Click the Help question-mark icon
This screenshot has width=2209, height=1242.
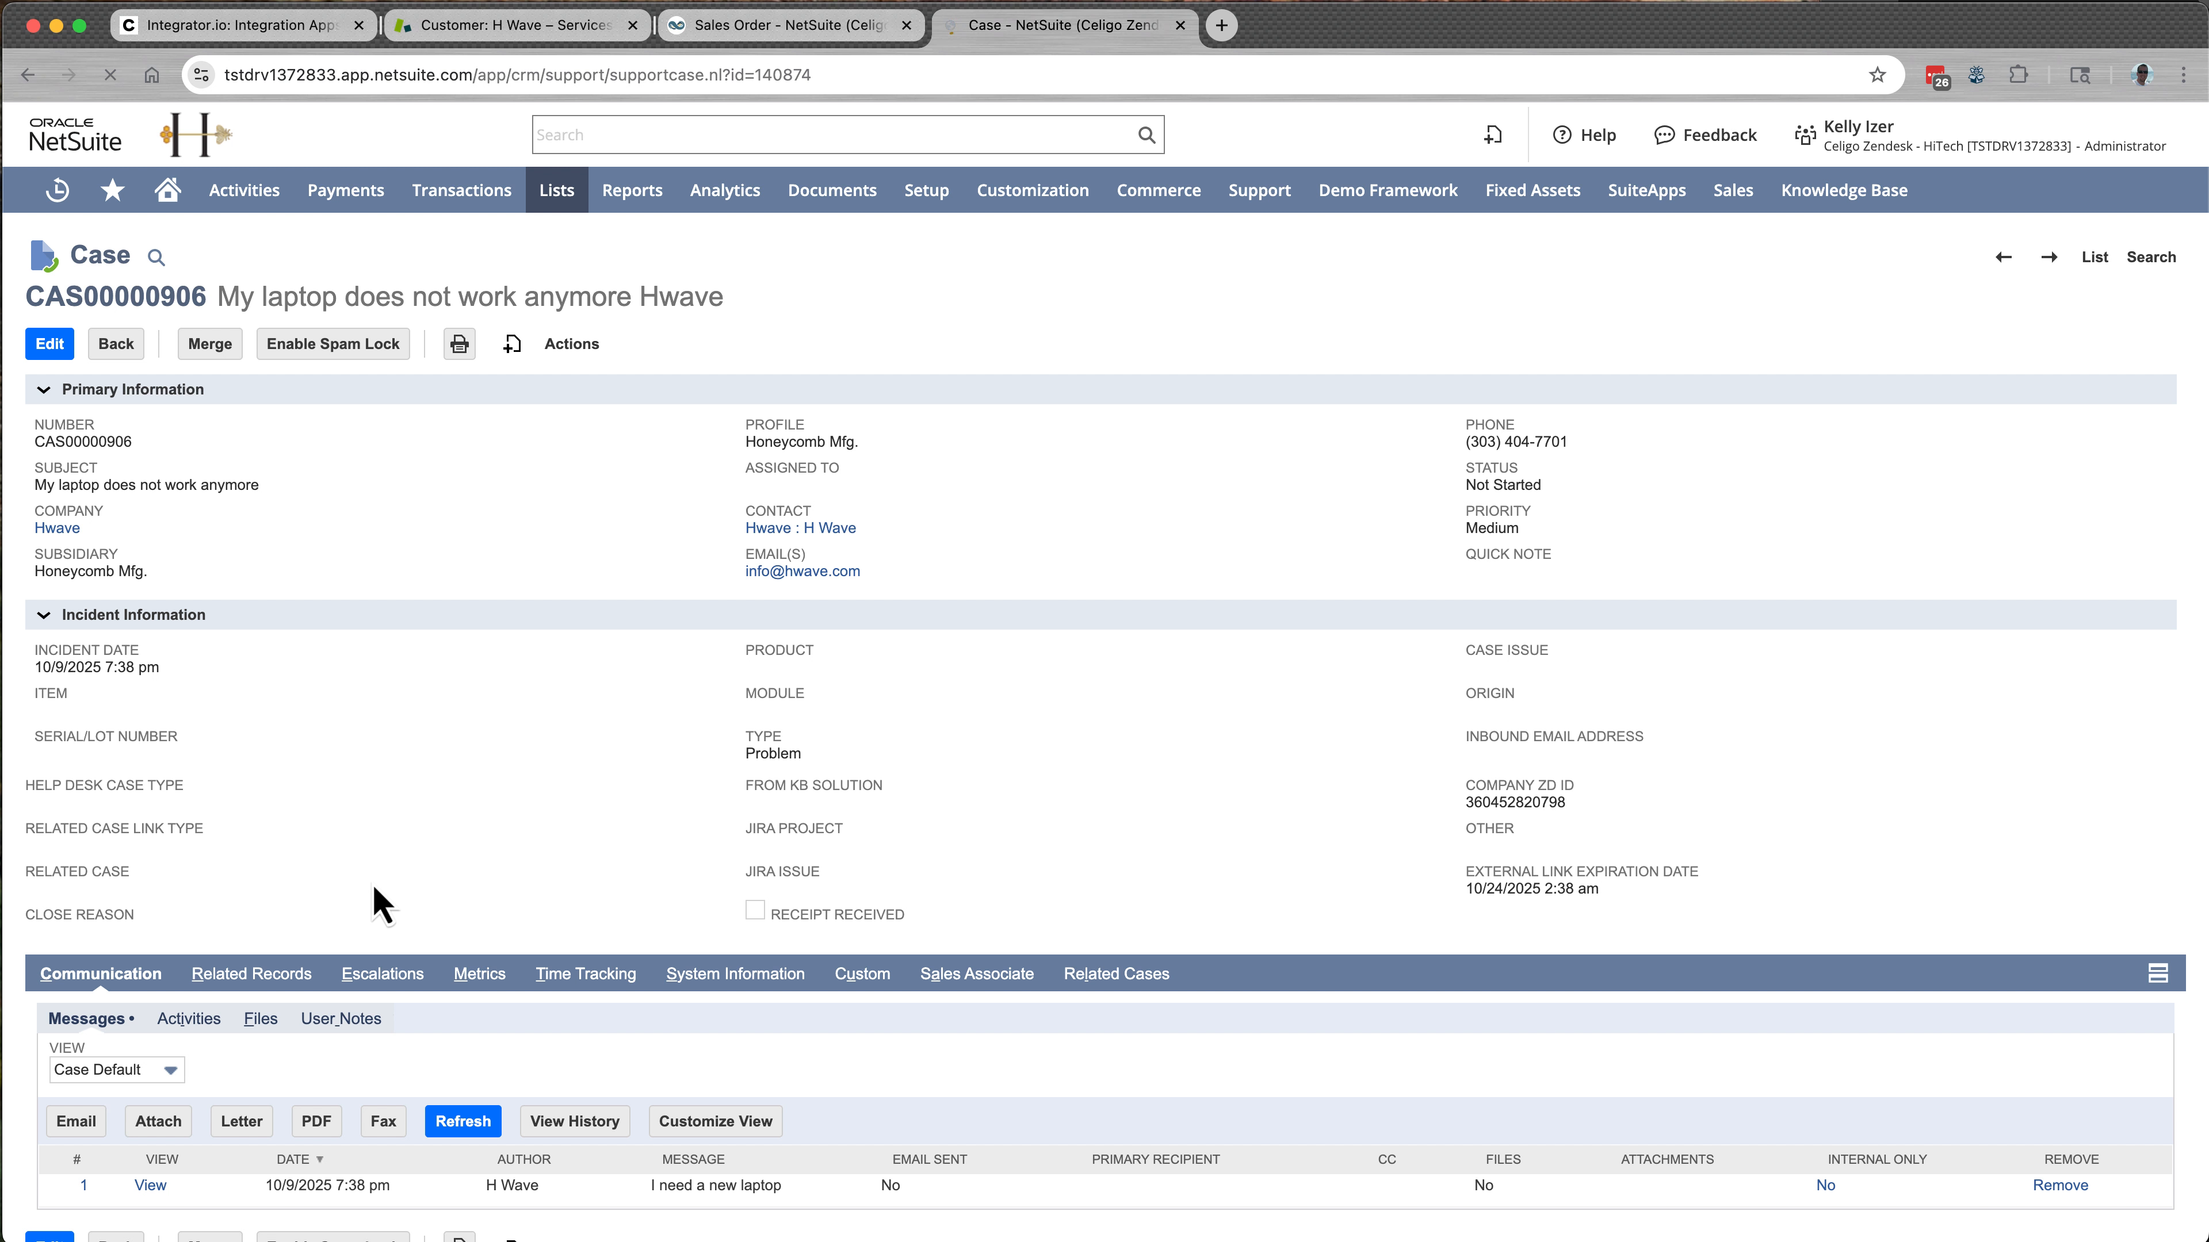click(x=1564, y=135)
